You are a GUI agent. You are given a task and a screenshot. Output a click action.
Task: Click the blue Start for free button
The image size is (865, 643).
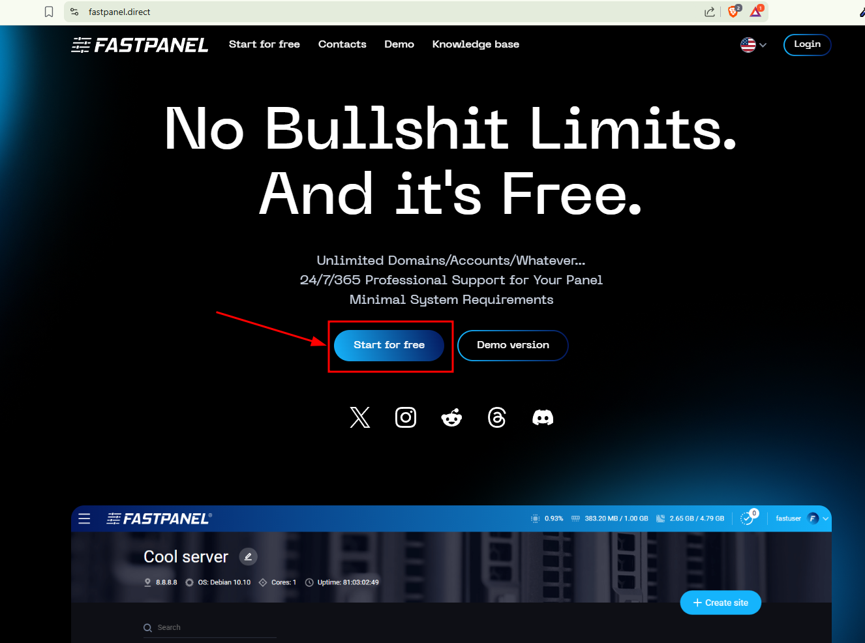389,345
